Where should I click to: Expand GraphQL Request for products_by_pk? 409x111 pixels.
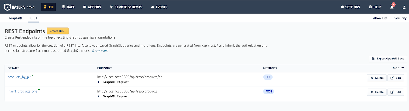point(113,82)
